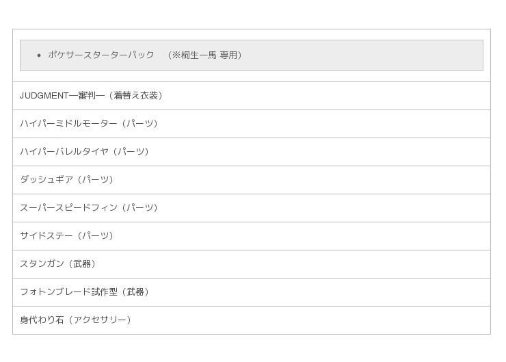Click the 武器 label after フォトンブレード試作型
Viewport: 506px width, 362px height.
[135, 292]
